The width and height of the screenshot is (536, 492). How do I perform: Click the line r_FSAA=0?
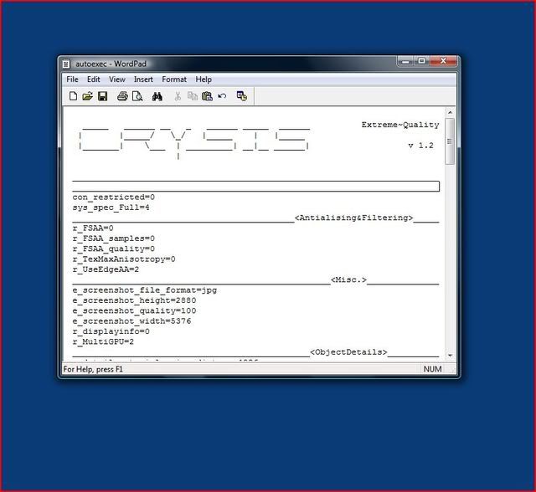(93, 228)
